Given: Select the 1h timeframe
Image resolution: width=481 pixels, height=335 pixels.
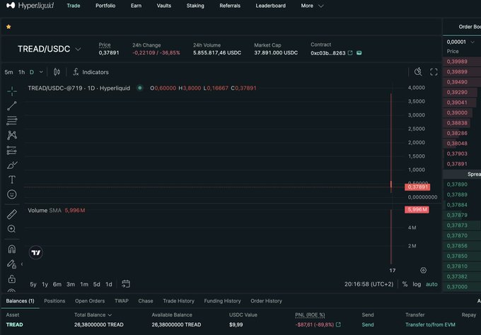Looking at the screenshot, I should [21, 72].
